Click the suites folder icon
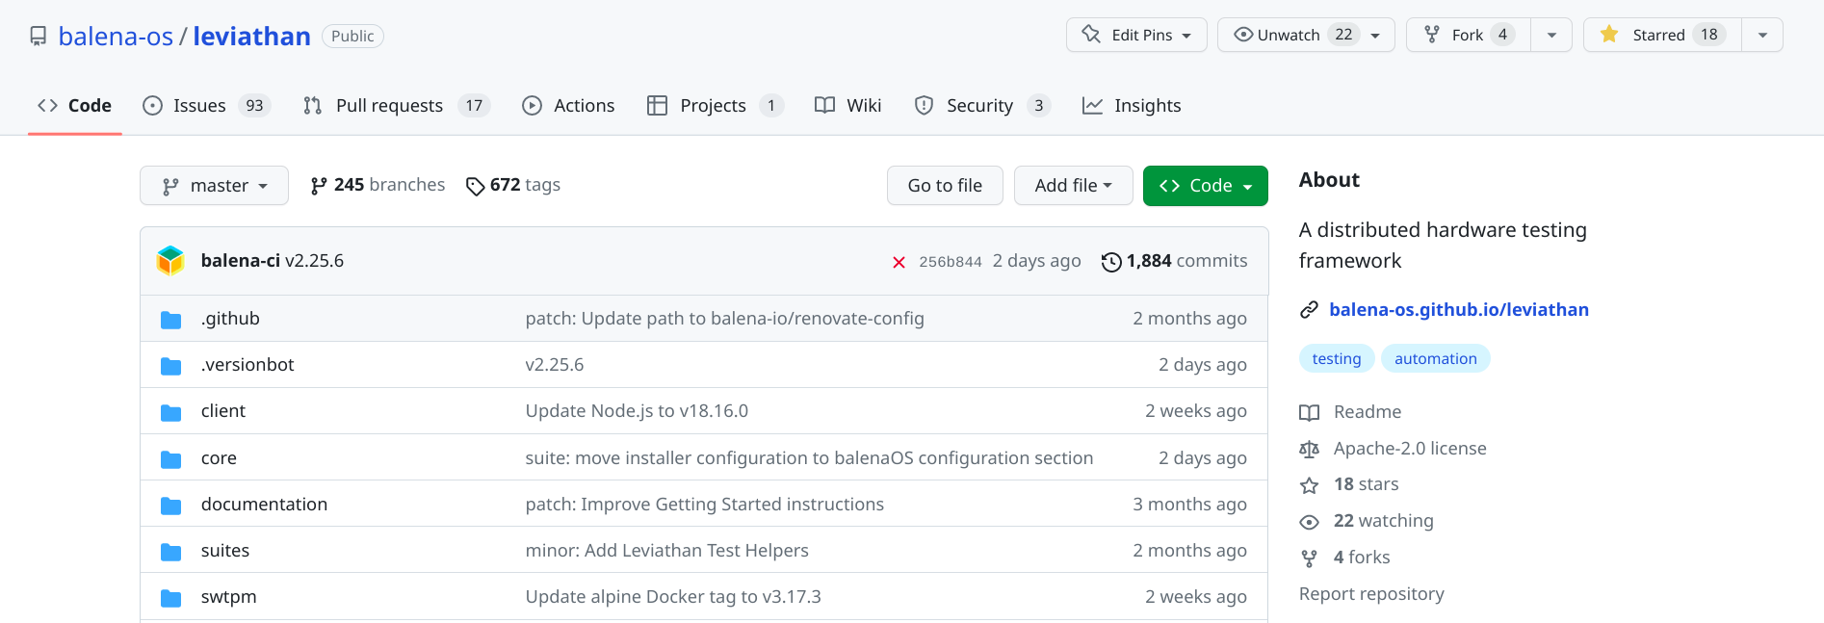 pyautogui.click(x=170, y=552)
